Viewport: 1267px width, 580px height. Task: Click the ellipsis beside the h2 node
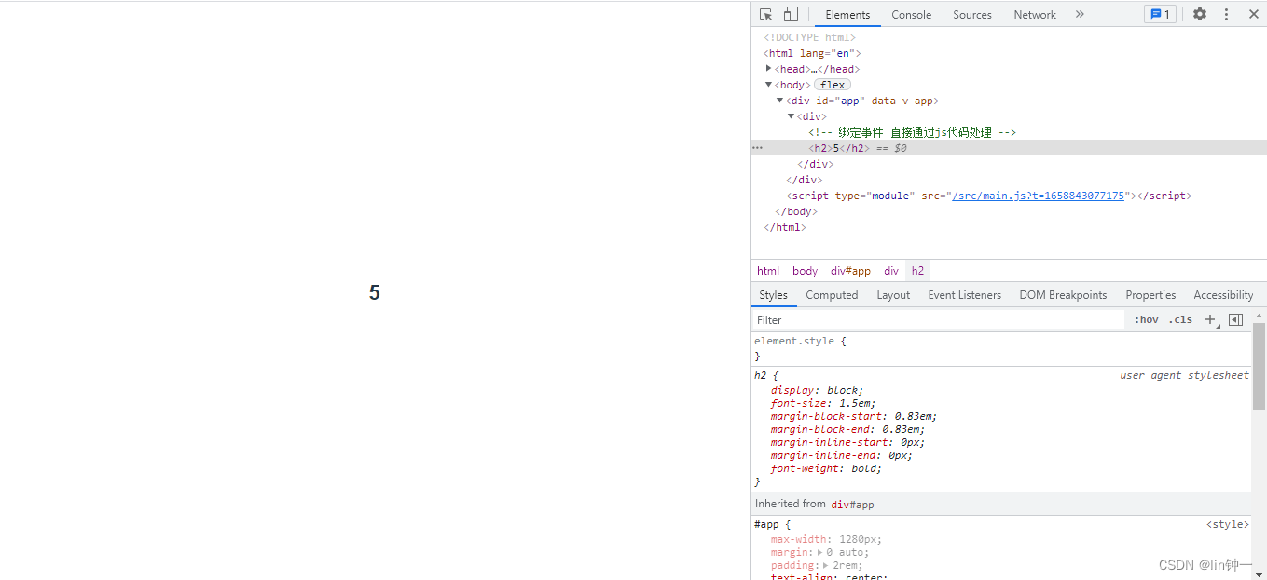pos(758,148)
